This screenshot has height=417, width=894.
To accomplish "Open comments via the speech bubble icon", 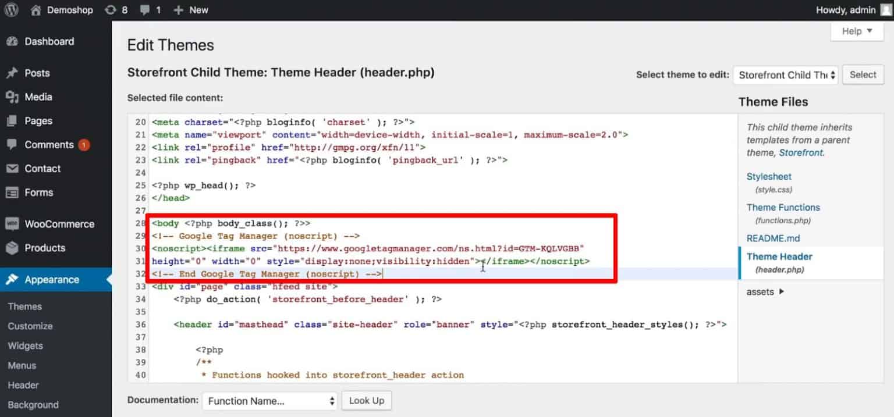I will click(x=146, y=9).
